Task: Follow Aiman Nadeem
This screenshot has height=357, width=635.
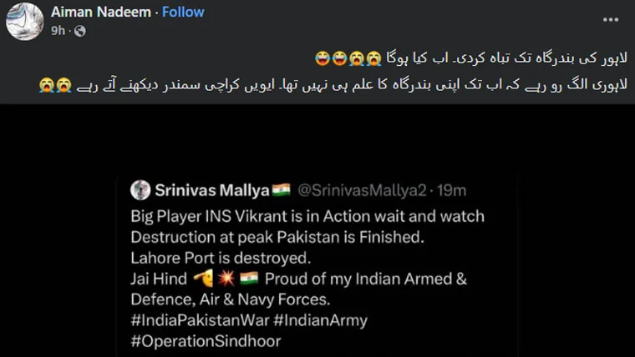Action: point(184,13)
